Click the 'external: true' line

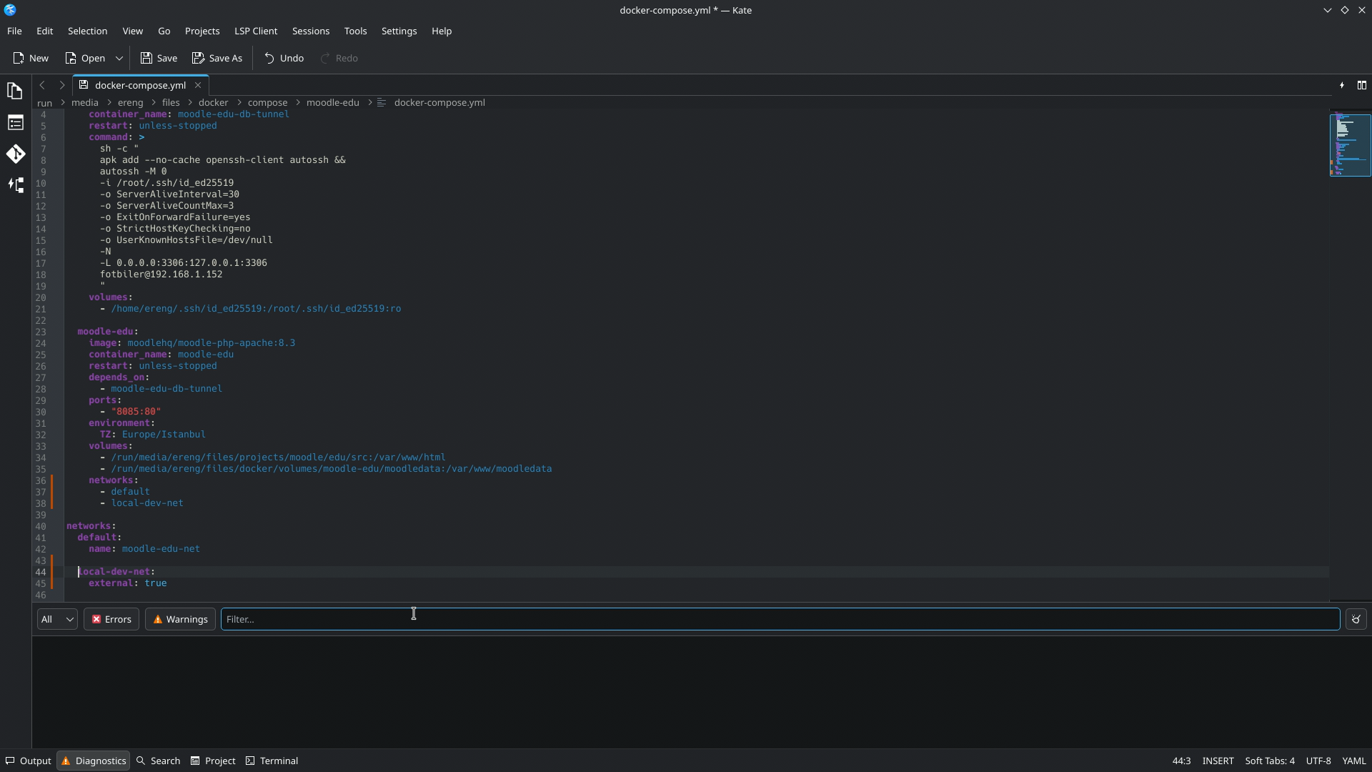pyautogui.click(x=127, y=583)
